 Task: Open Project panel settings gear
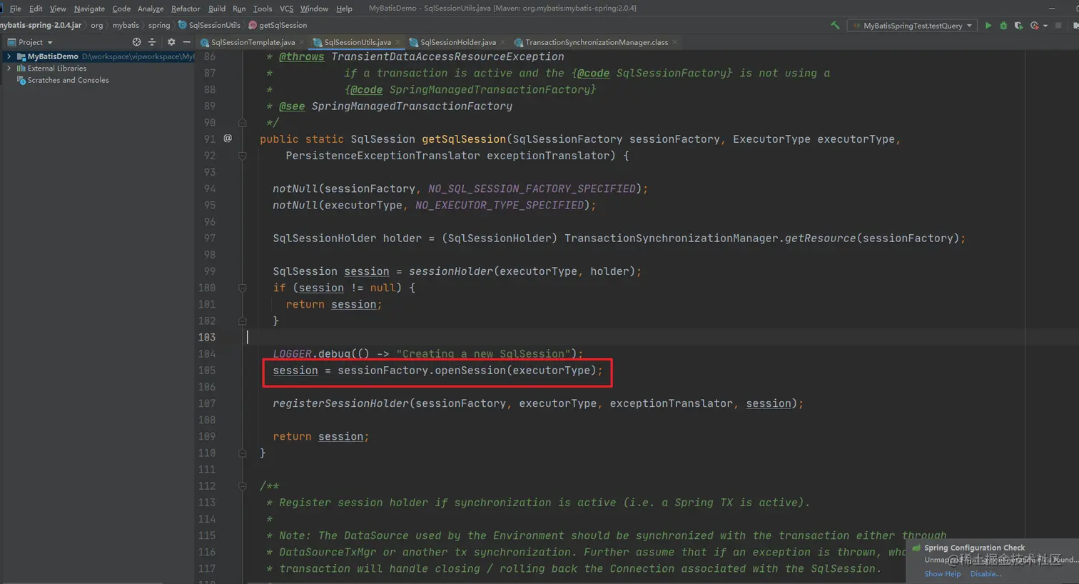click(171, 42)
